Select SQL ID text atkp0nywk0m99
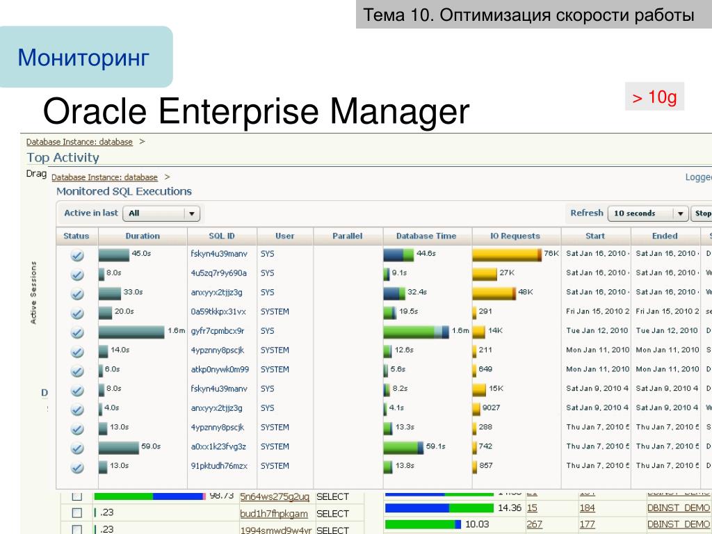 [x=220, y=370]
